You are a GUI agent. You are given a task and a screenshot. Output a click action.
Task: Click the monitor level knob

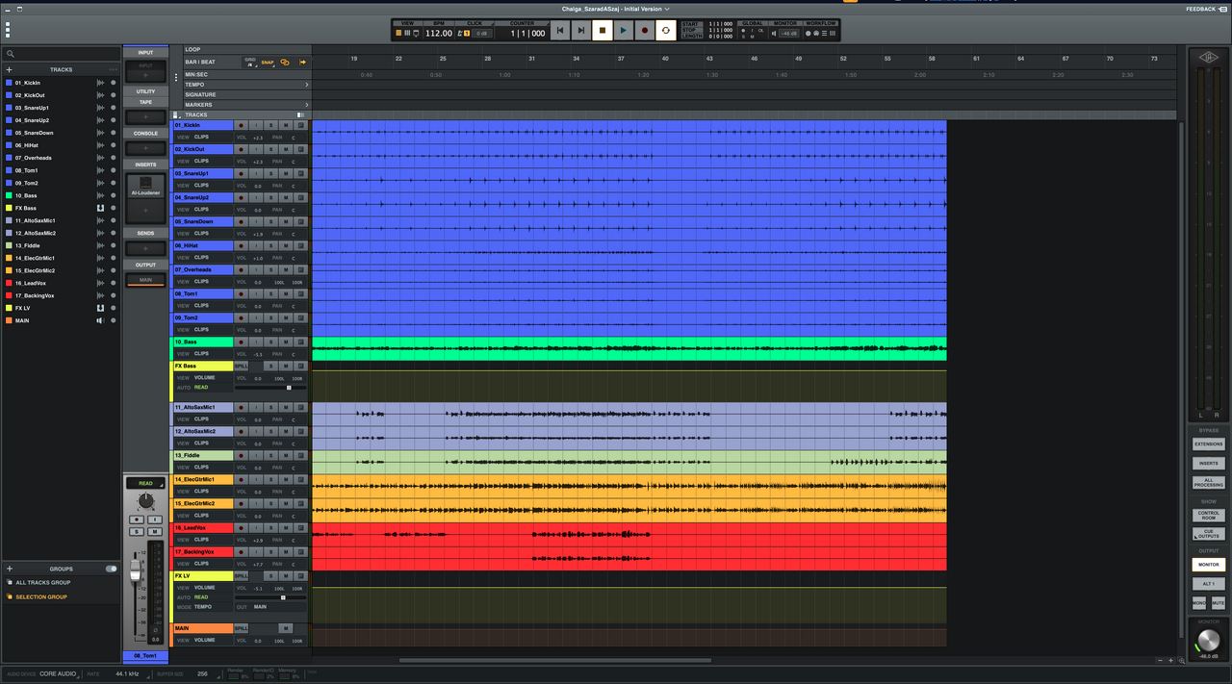(1208, 641)
